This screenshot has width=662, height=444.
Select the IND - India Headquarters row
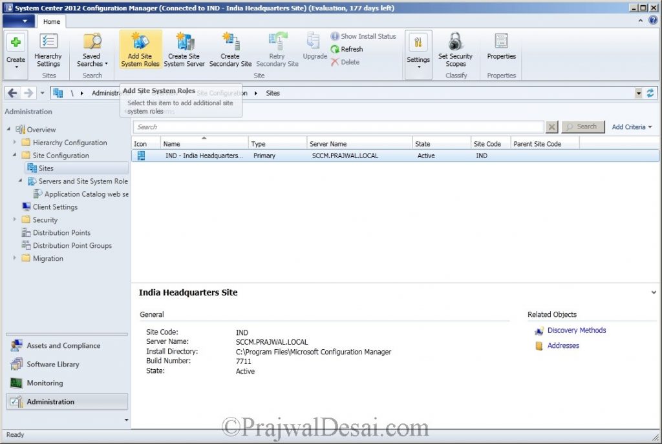(x=395, y=156)
